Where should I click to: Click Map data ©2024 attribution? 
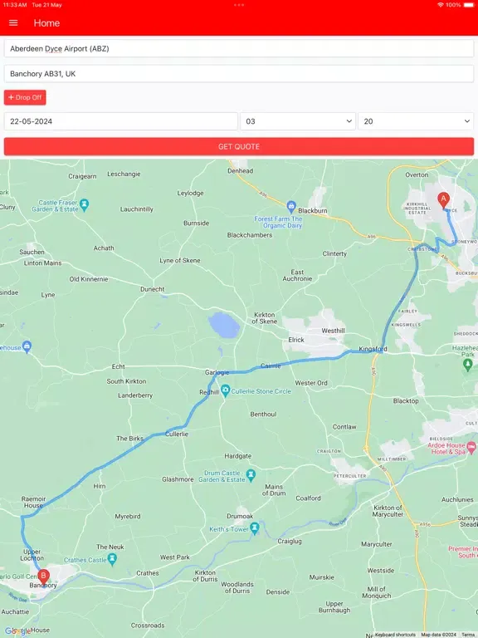tap(438, 635)
